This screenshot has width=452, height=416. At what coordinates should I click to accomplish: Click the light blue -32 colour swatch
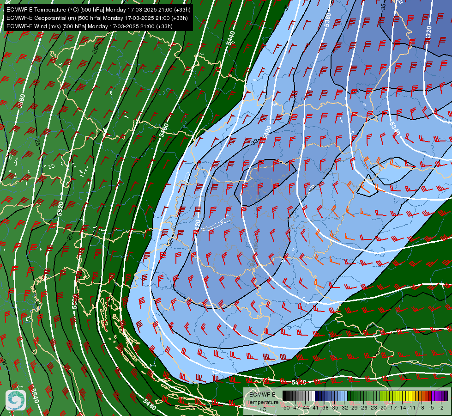346,396
